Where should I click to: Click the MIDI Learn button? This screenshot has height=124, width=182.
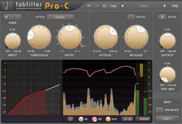point(165,118)
